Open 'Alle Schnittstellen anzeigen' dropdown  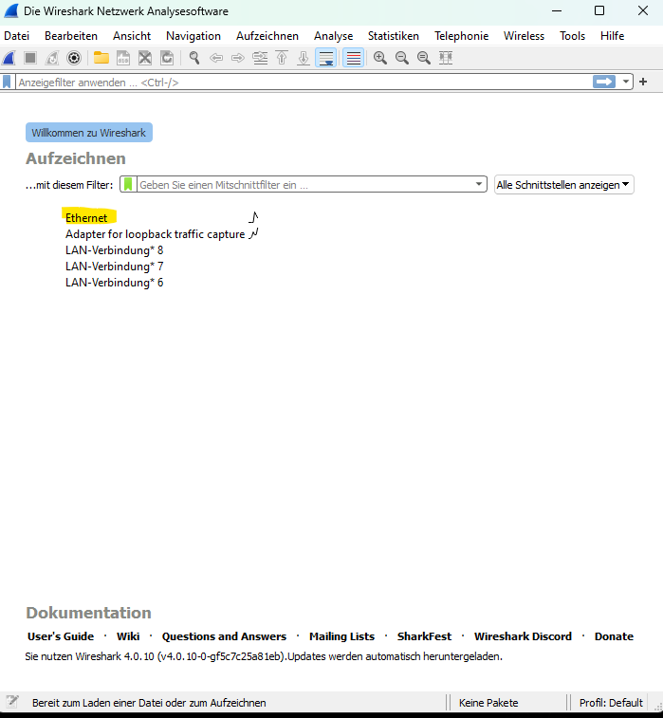pyautogui.click(x=563, y=185)
